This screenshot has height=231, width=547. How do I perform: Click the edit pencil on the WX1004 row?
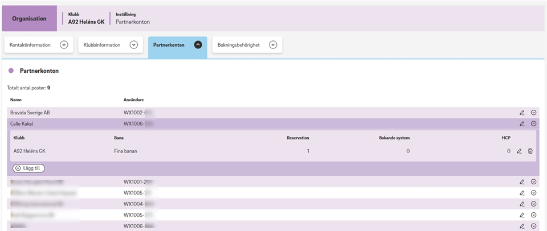tap(522, 204)
